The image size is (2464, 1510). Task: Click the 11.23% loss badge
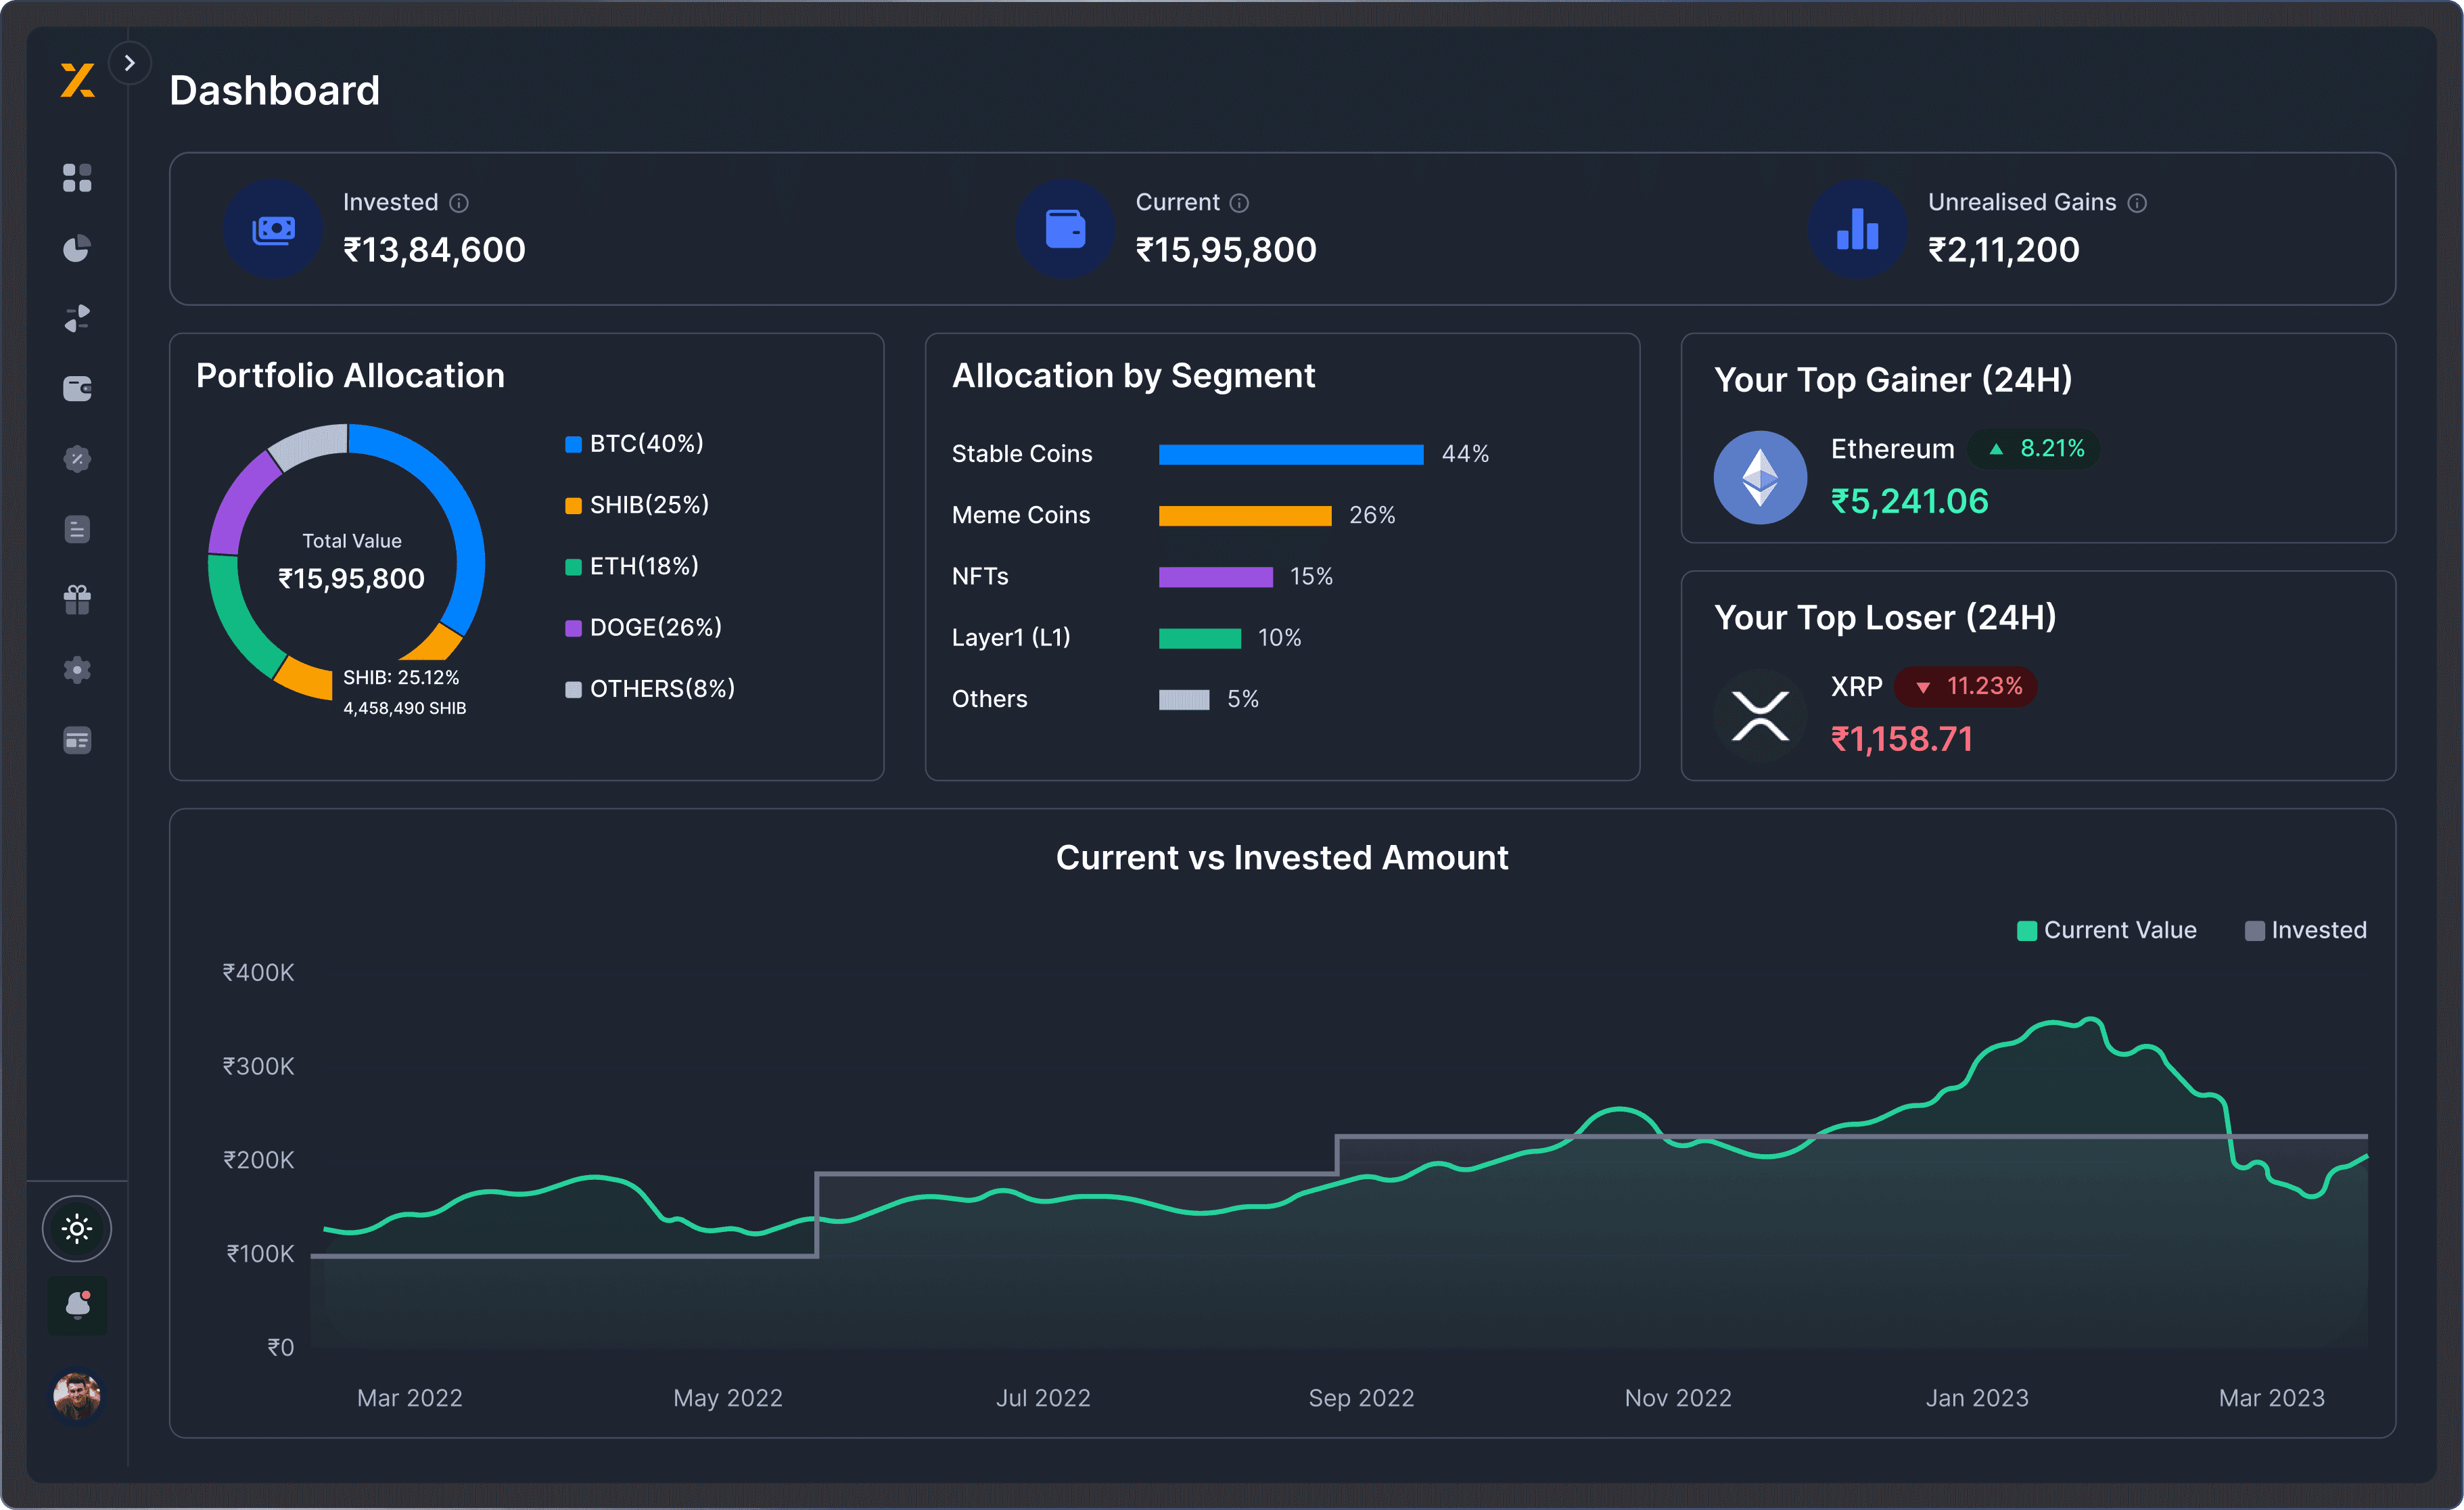coord(1967,686)
